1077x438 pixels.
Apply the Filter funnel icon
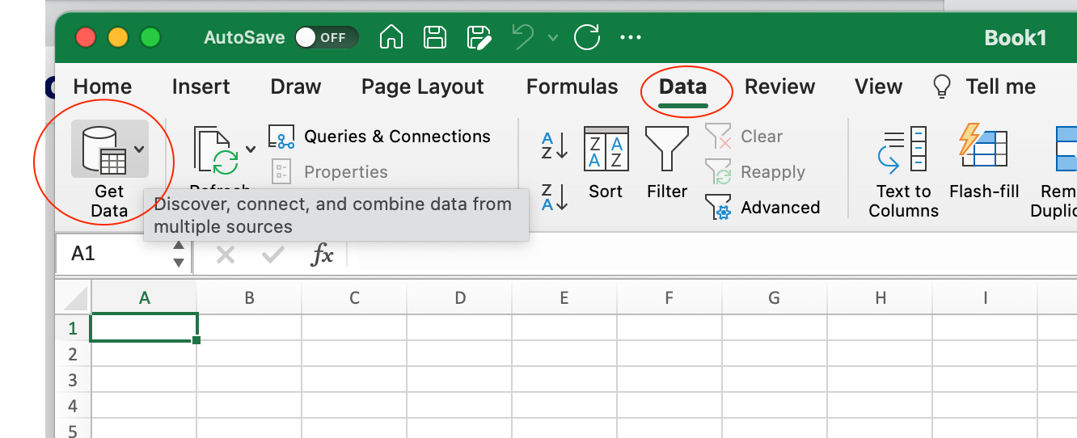click(x=666, y=162)
